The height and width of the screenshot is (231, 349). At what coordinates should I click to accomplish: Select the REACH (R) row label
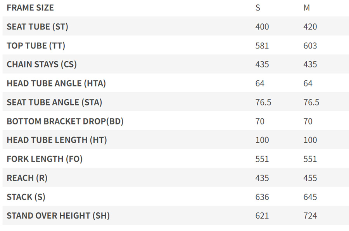[27, 178]
